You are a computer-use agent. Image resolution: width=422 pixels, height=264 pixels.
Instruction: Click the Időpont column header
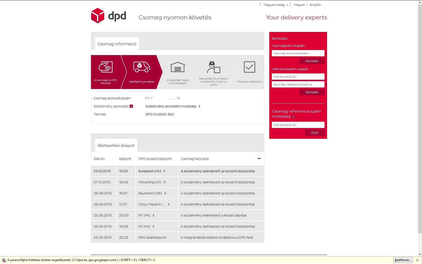(125, 159)
